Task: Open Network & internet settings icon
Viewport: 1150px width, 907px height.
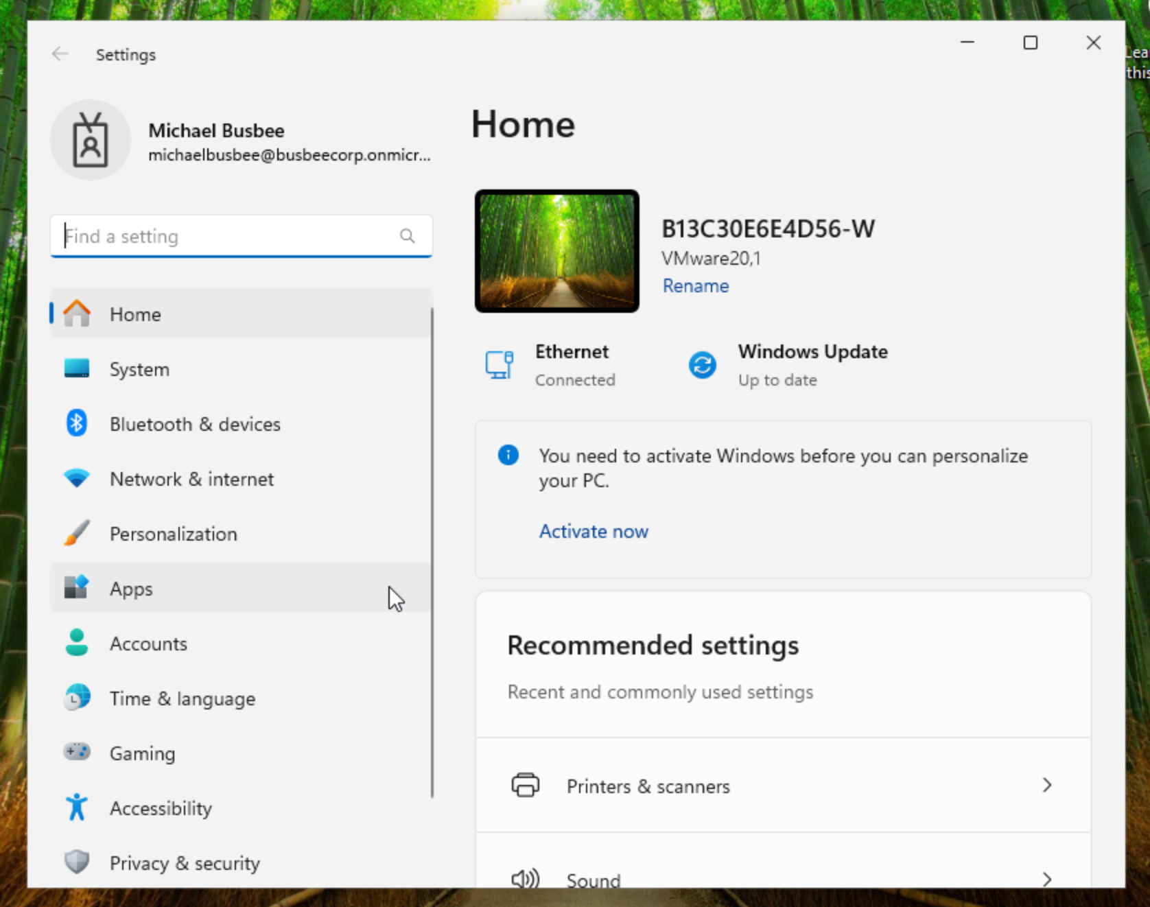Action: click(78, 478)
